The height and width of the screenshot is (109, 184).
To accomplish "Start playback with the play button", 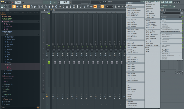I will [6, 2].
